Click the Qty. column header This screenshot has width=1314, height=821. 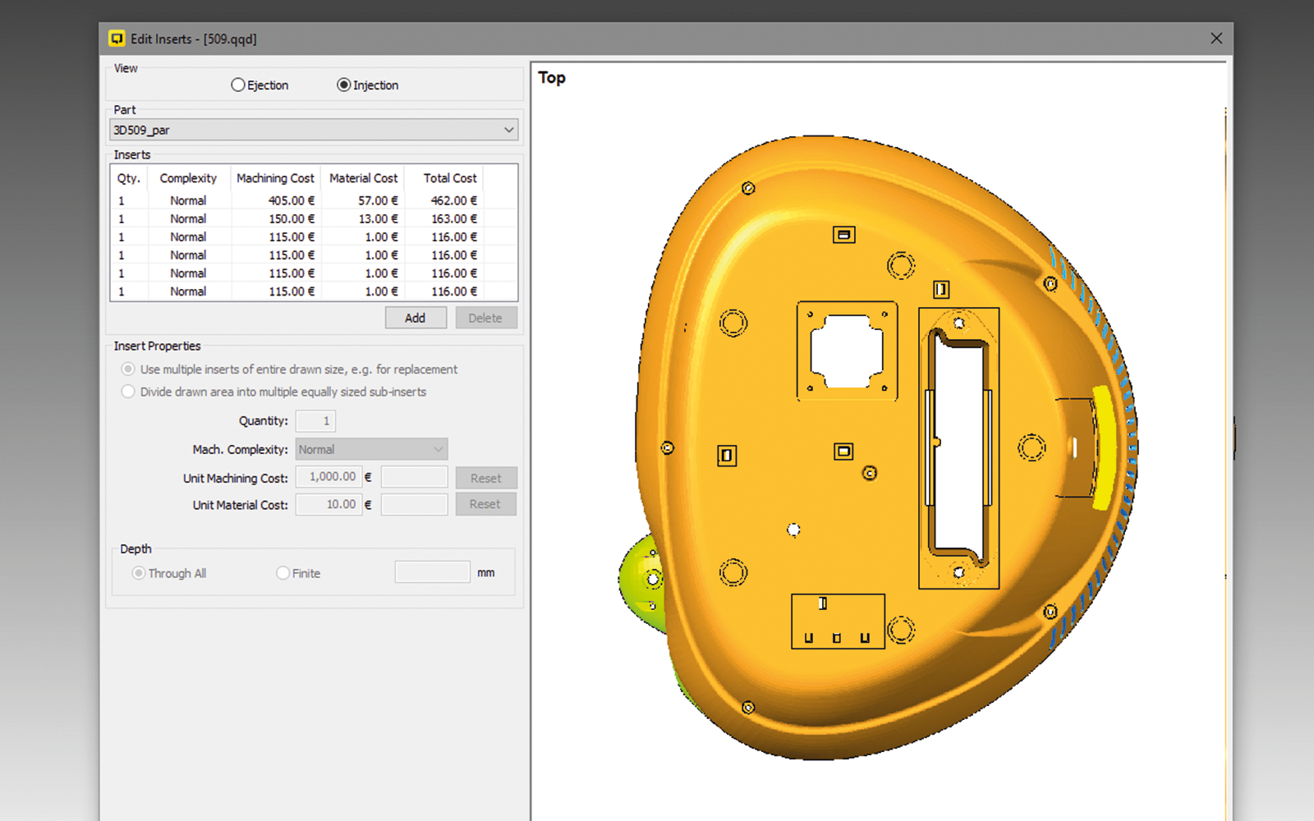[x=129, y=178]
